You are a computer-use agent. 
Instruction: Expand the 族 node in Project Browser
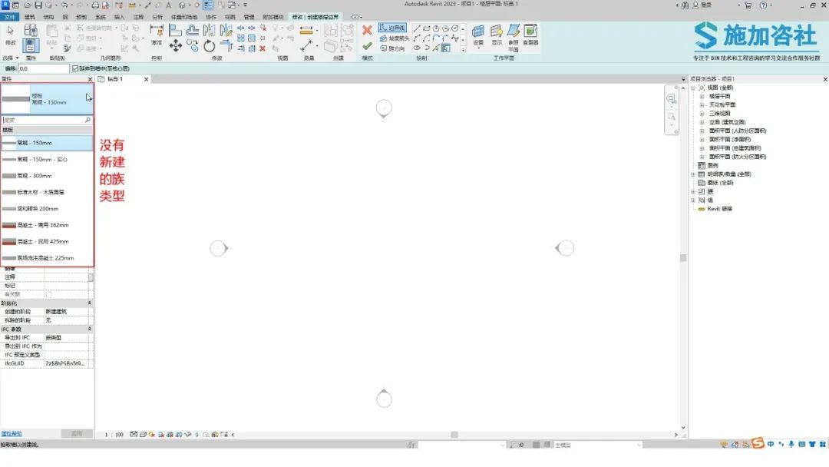coord(693,191)
